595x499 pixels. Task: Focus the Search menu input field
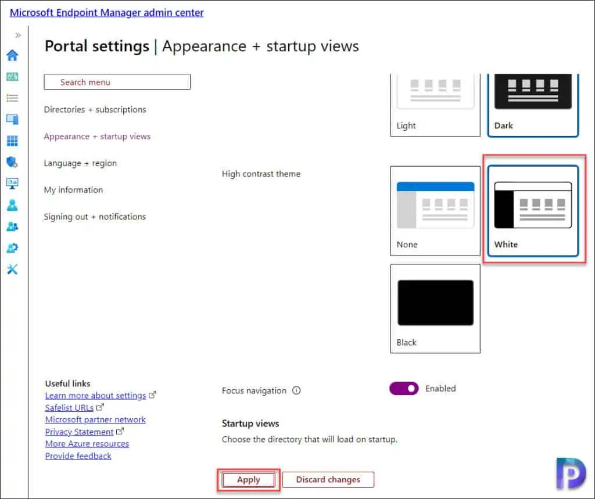pos(117,82)
